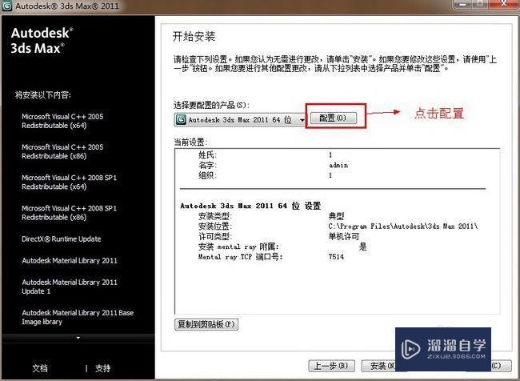Click the 安装 install button
Screen dimensions: 520x381
click(378, 366)
